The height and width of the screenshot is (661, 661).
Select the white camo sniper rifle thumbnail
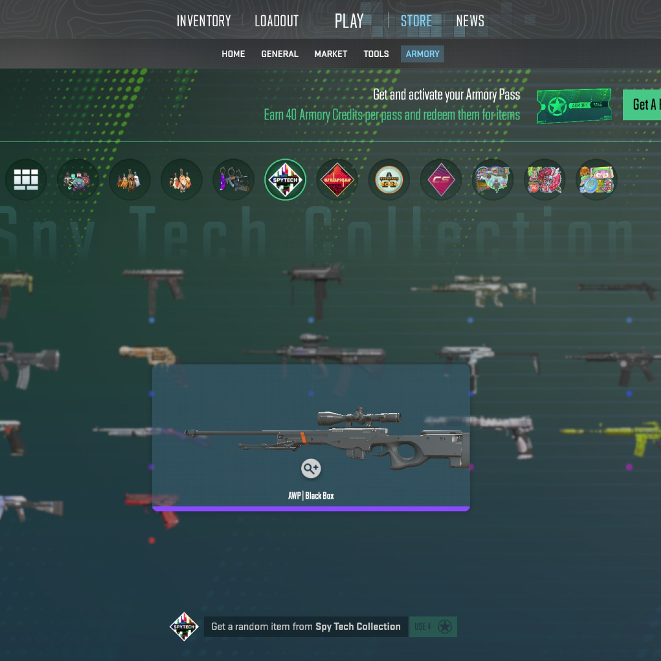coord(473,291)
